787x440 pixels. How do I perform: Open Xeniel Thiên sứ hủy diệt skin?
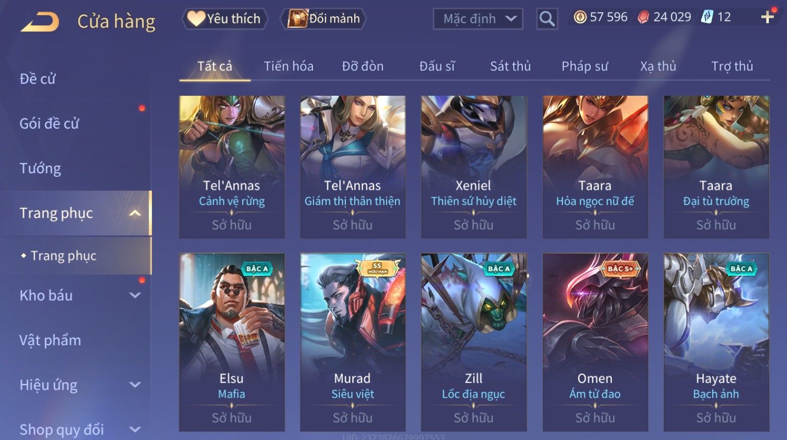[474, 167]
